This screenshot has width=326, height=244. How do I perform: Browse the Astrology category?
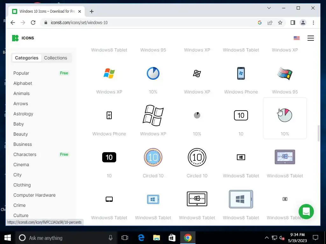[23, 114]
